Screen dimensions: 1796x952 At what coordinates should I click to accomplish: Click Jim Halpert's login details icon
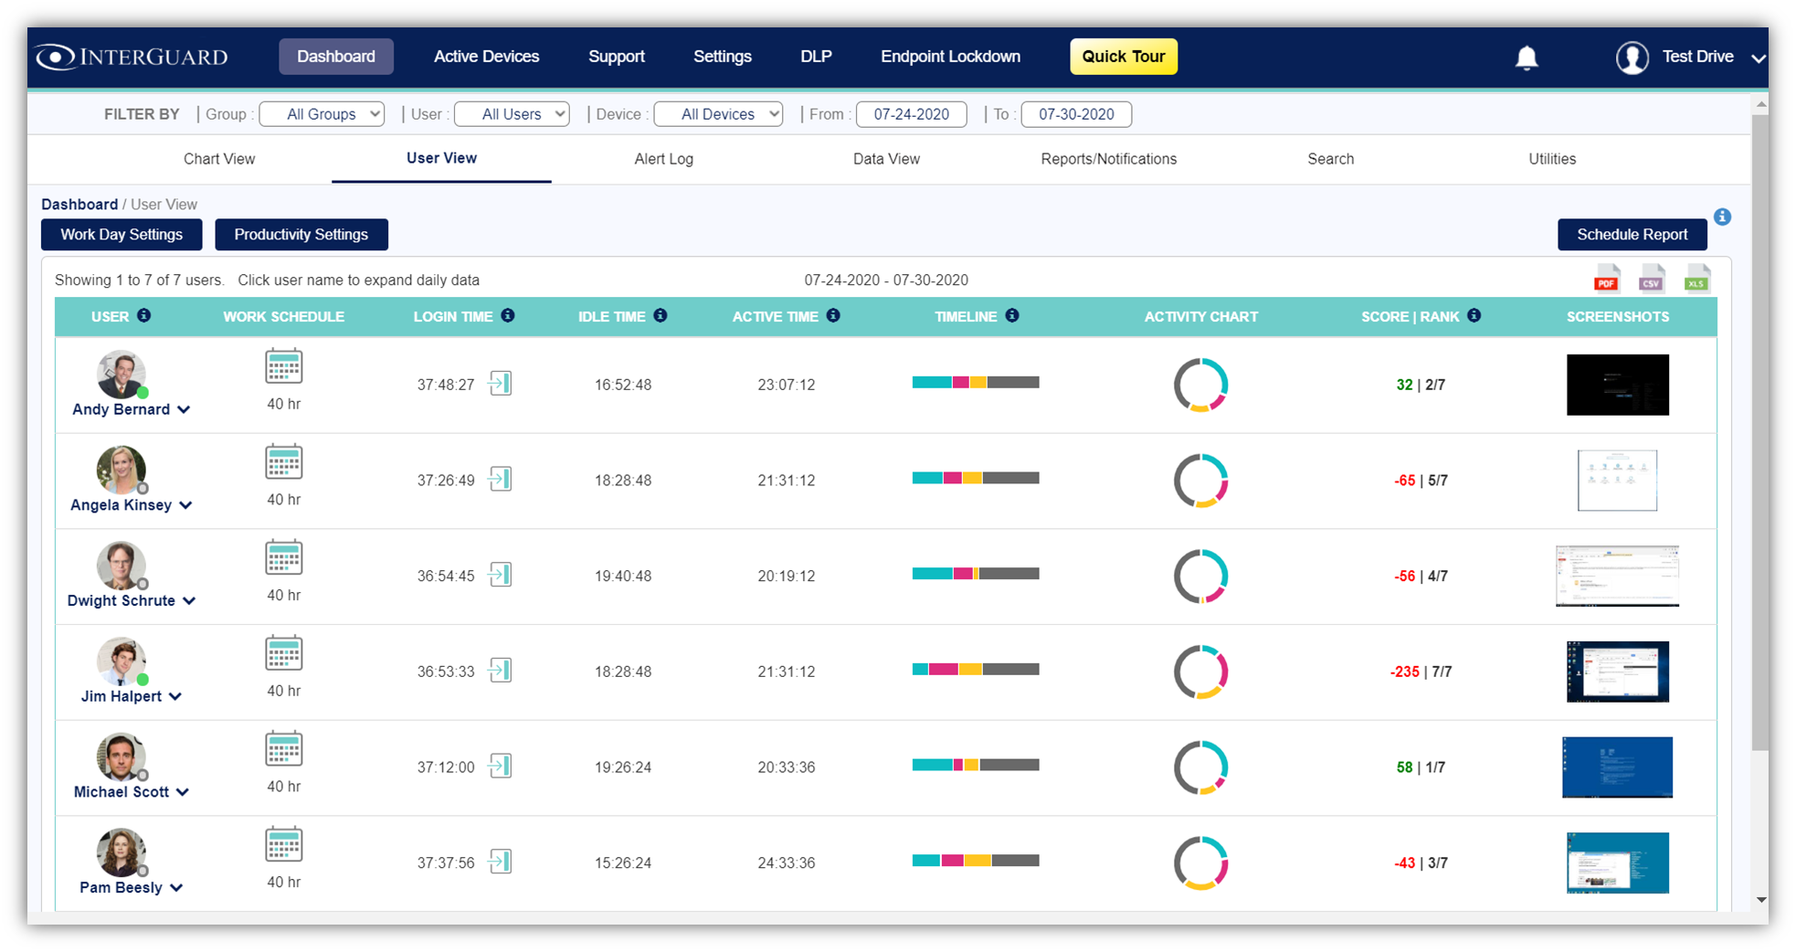point(500,671)
